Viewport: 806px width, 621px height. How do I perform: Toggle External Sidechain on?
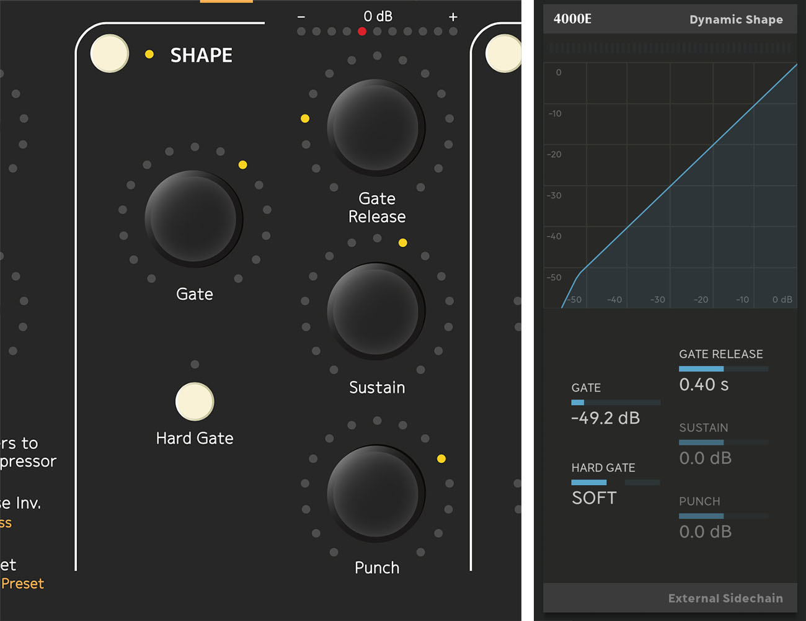coord(725,598)
